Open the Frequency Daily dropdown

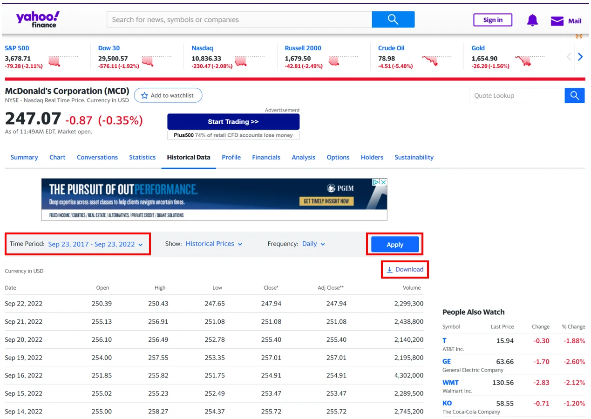point(313,244)
